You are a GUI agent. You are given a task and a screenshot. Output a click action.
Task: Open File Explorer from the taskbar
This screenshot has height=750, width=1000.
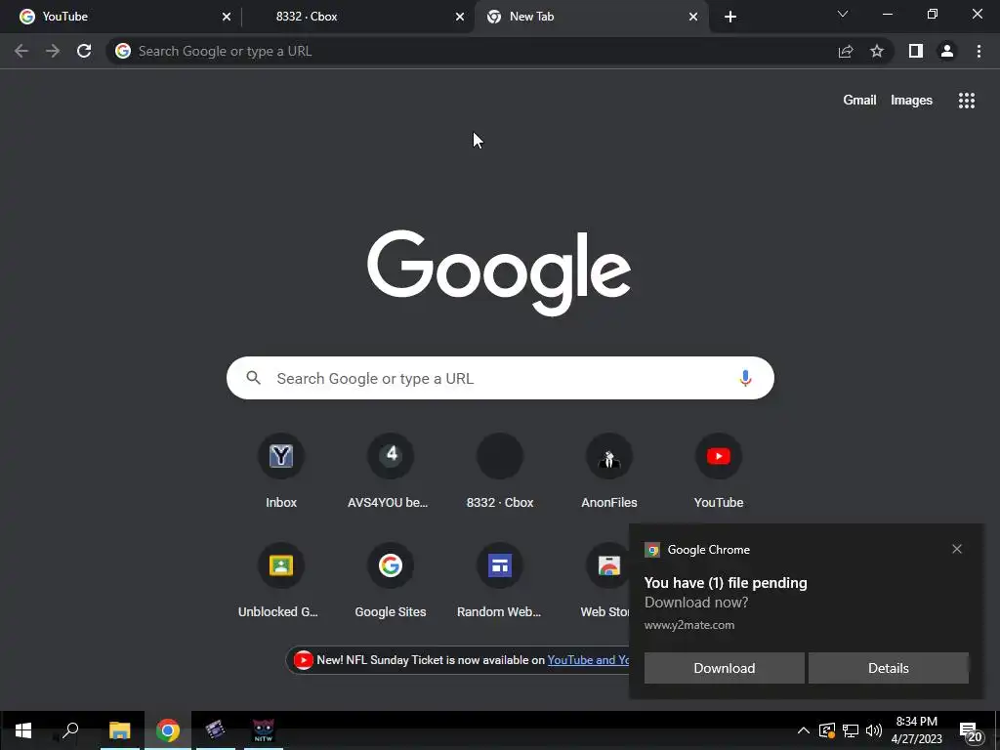pyautogui.click(x=119, y=730)
